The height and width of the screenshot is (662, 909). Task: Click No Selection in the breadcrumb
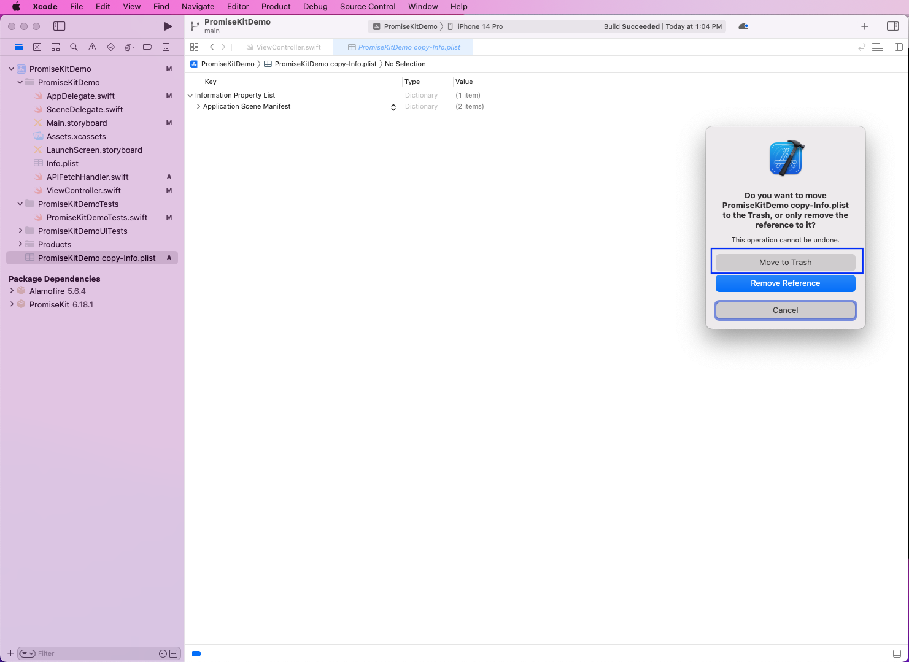coord(405,64)
